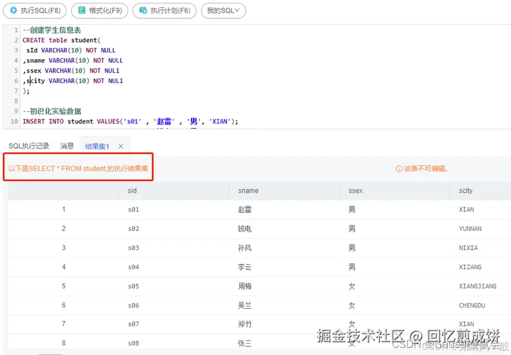Click the s01 cell

coord(134,210)
